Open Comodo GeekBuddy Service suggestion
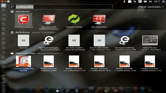 point(24,64)
